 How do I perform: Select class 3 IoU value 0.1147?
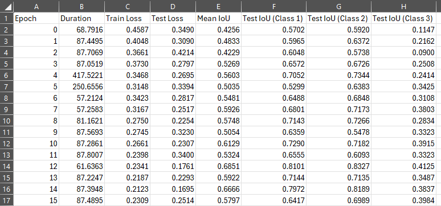point(403,30)
